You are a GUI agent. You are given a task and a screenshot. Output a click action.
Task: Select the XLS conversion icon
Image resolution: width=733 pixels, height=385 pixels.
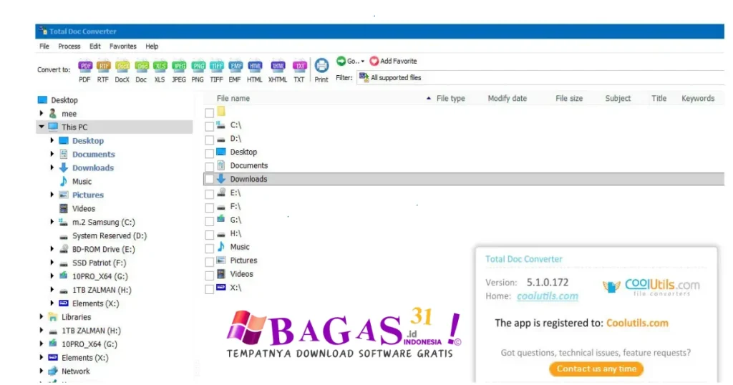click(x=160, y=67)
